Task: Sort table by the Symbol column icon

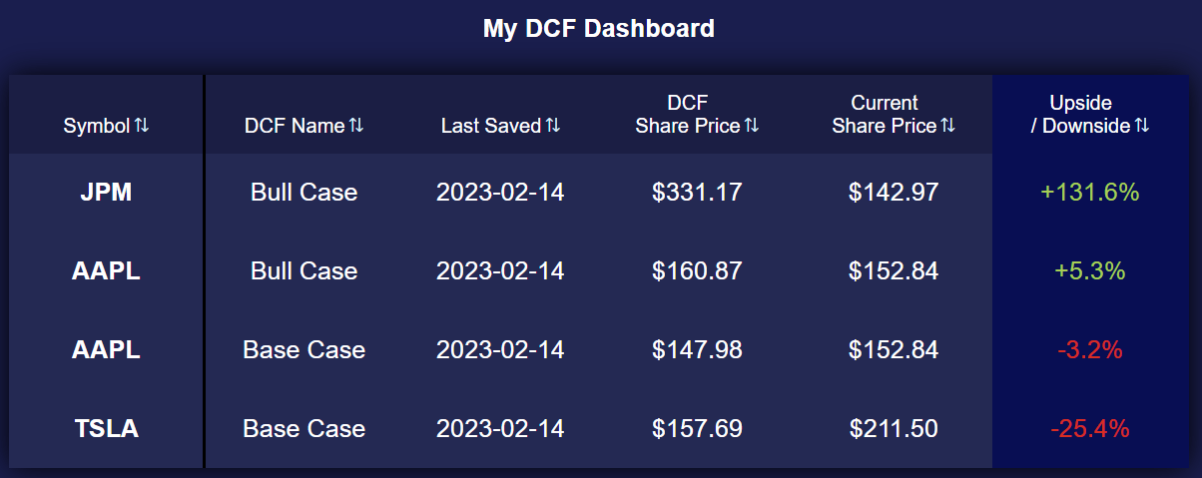Action: coord(142,126)
